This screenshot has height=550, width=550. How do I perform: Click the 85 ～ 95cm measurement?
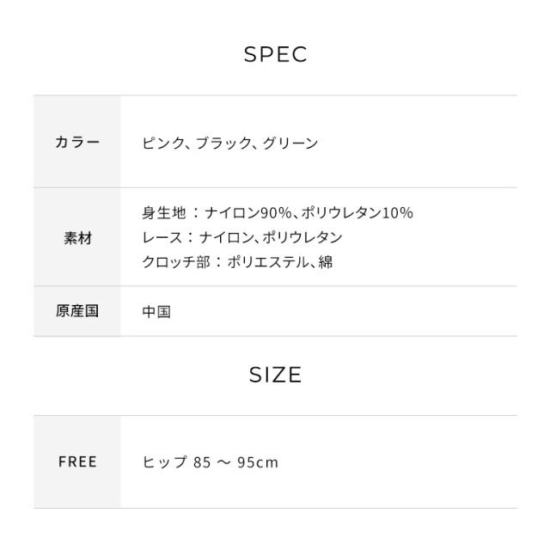click(236, 462)
